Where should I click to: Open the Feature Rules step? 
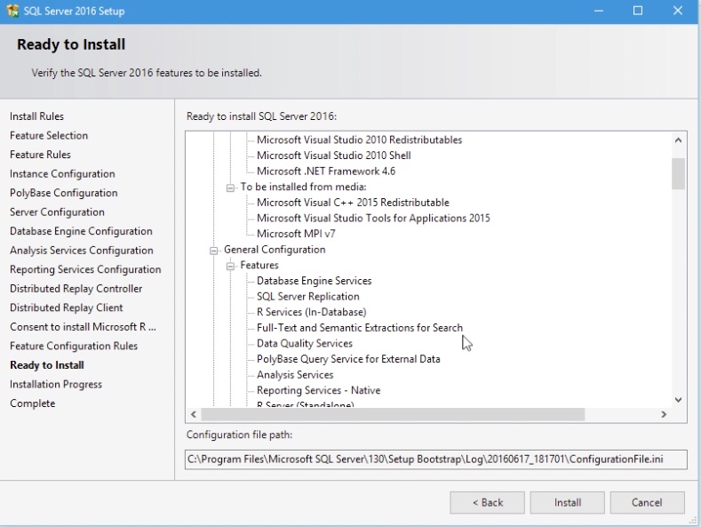[40, 155]
